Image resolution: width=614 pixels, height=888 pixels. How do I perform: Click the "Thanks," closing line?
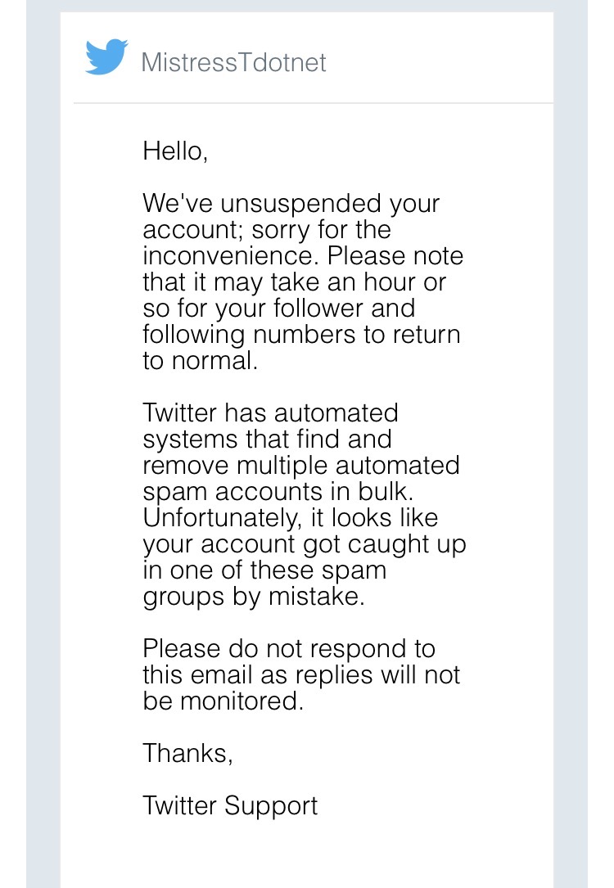187,753
